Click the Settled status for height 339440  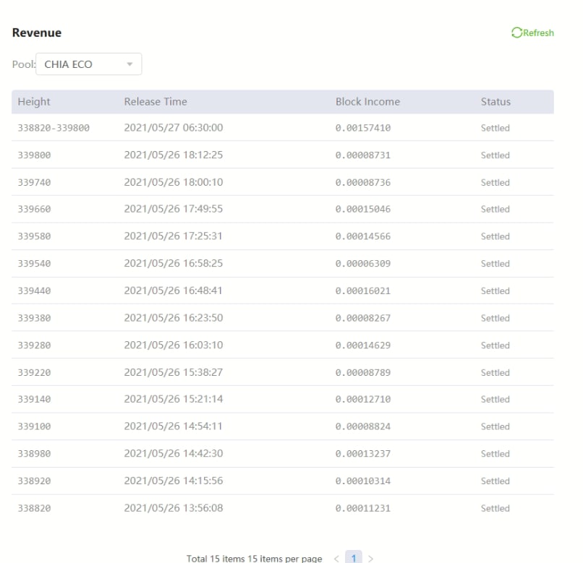[x=495, y=291]
